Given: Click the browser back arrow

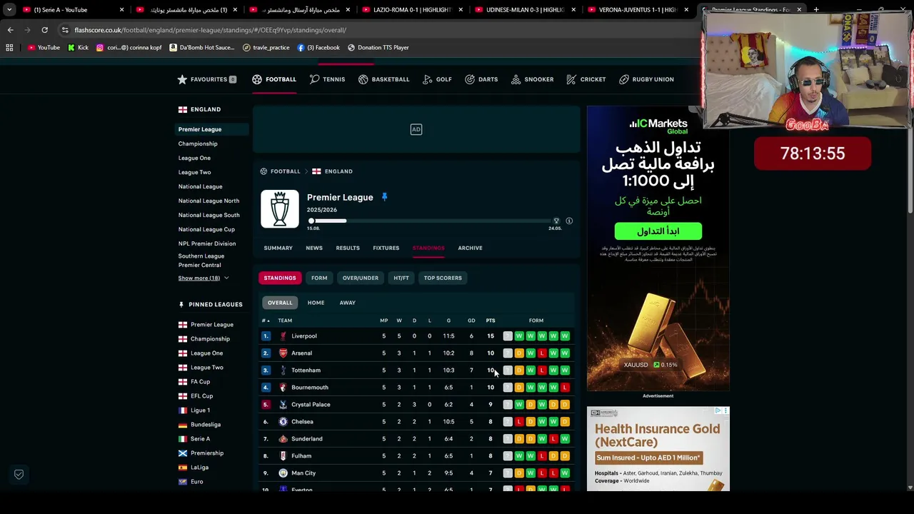Looking at the screenshot, I should tap(10, 30).
